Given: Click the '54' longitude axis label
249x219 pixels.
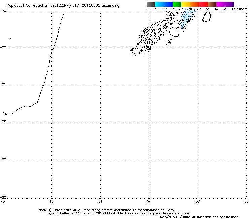Looking at the screenshot, I should point(149,202).
